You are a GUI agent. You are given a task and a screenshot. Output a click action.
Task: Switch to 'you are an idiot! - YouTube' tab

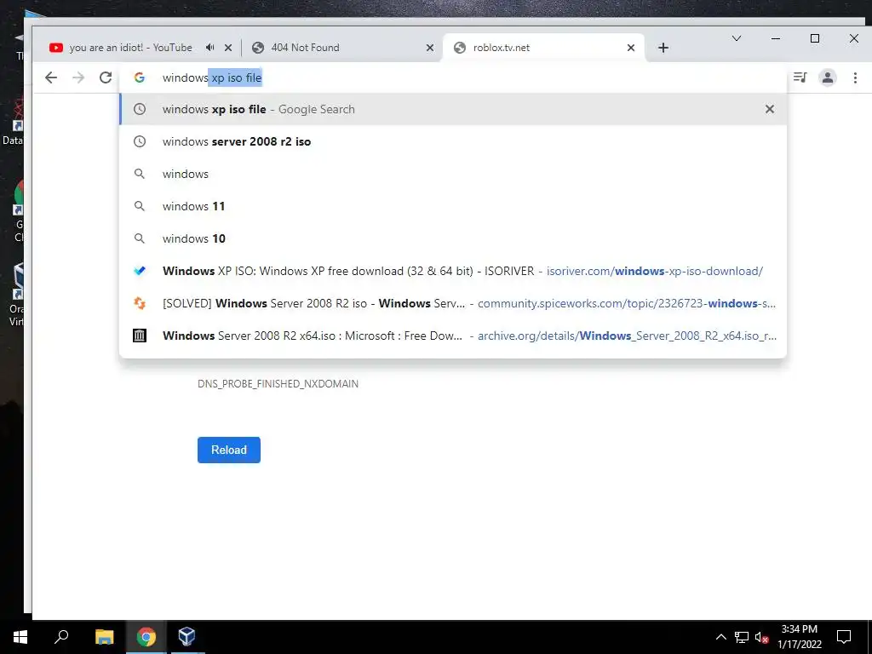point(130,48)
